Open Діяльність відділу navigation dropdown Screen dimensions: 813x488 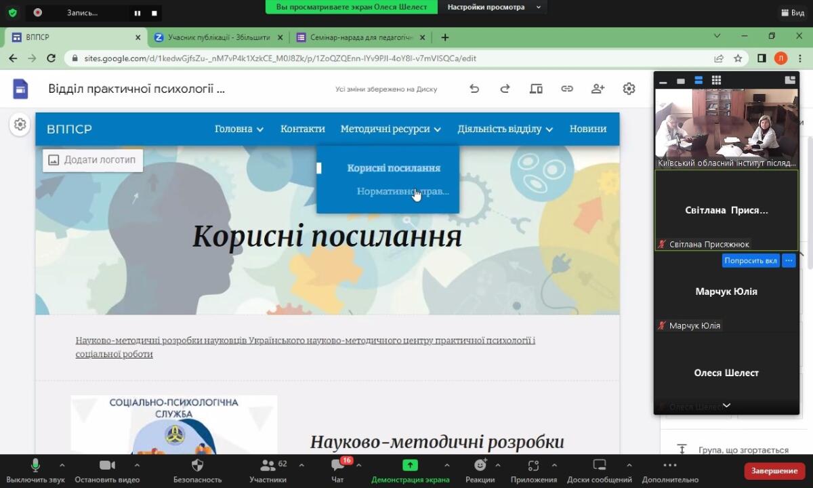[505, 129]
